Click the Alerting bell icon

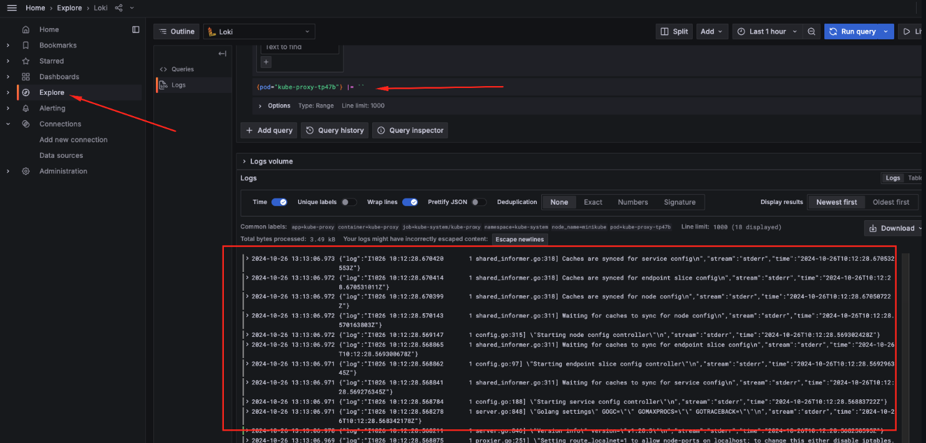tap(26, 108)
